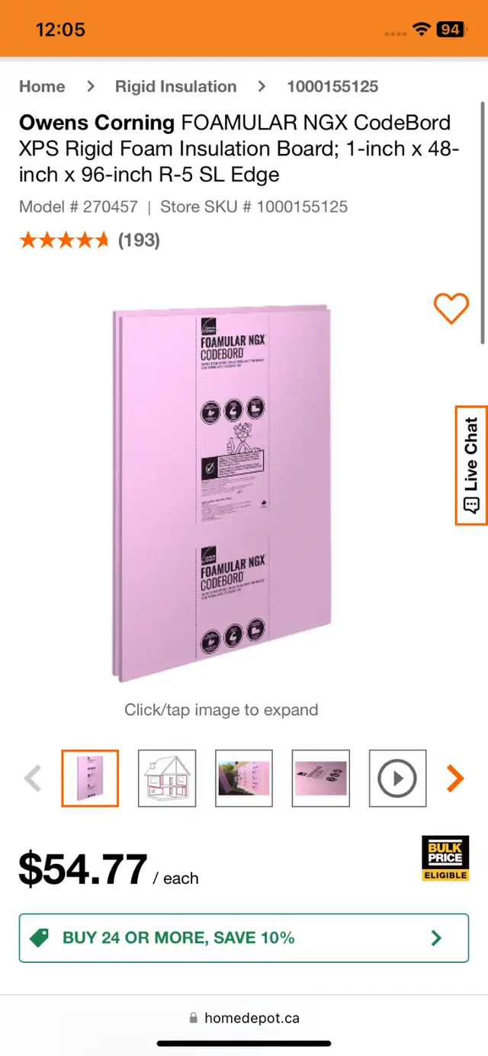This screenshot has width=488, height=1056.
Task: Select the pink board first thumbnail
Action: coord(90,778)
